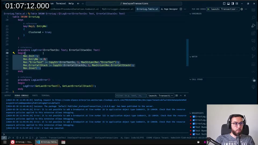Open the file manager from taskbar
This screenshot has height=145, width=258.
click(x=63, y=142)
